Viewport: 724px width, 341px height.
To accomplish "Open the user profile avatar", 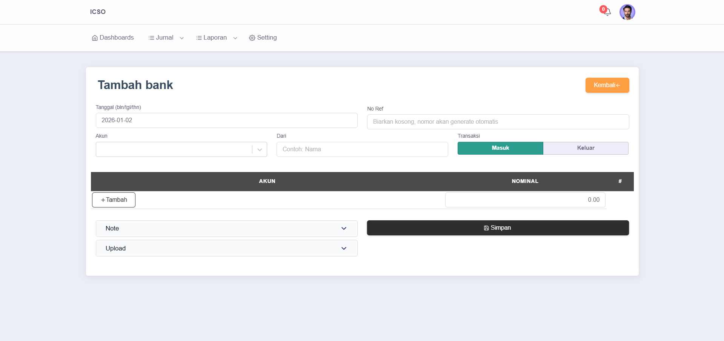I will pos(627,12).
